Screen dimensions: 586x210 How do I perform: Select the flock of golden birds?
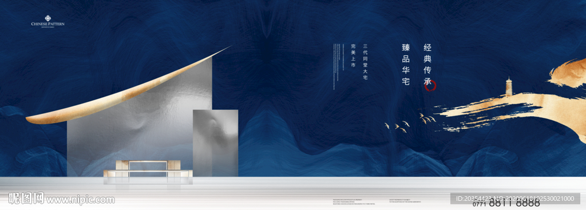tap(410, 122)
